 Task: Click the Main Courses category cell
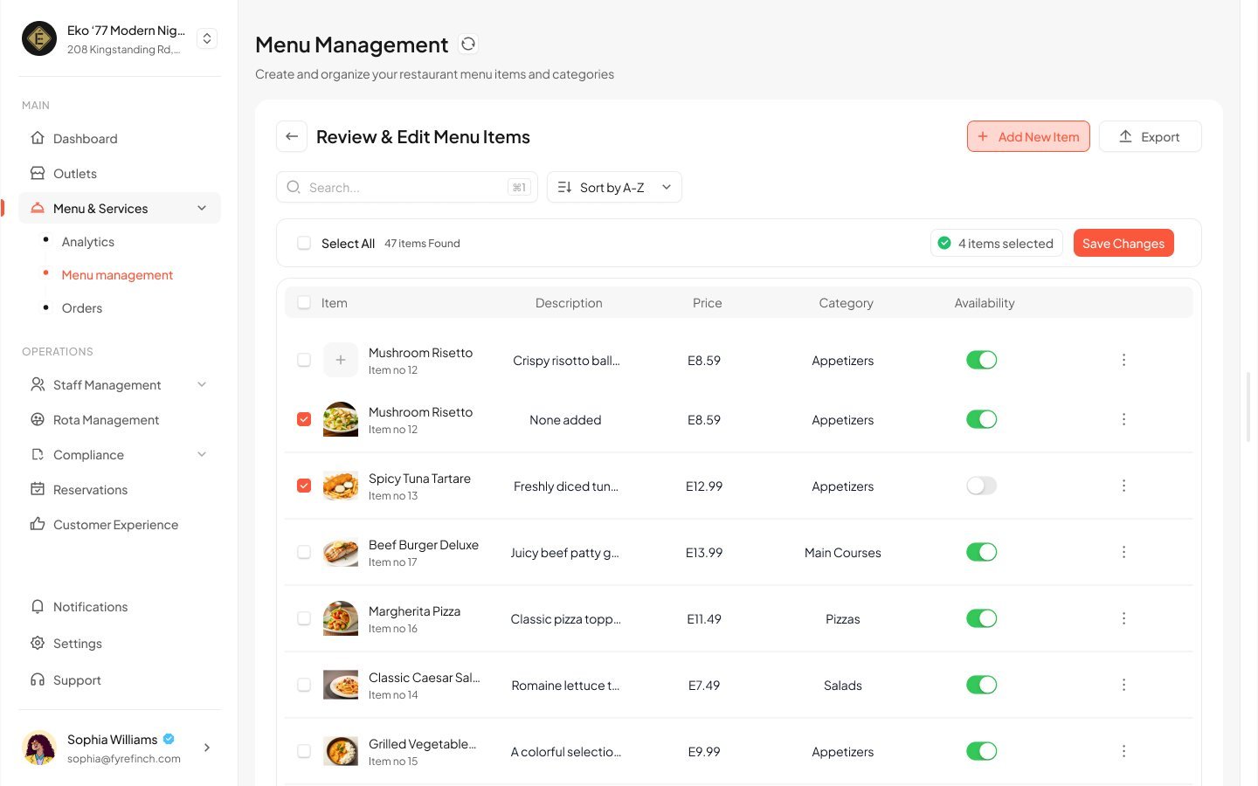(842, 552)
